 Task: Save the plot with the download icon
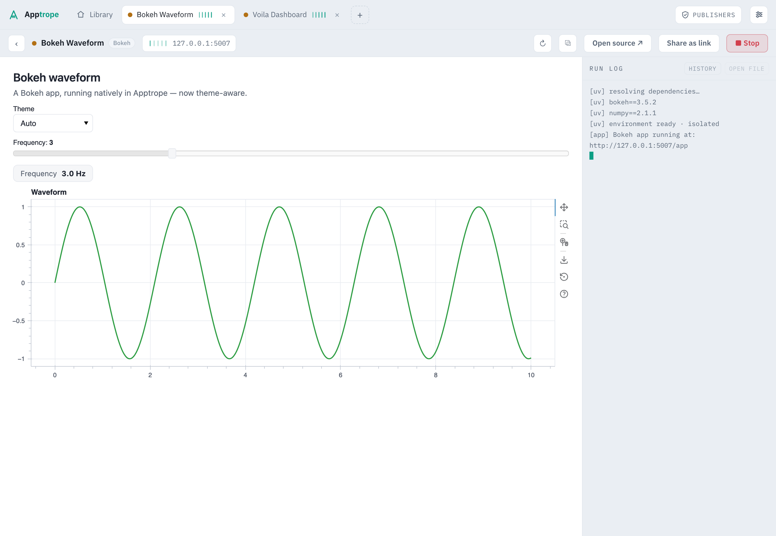pos(564,260)
